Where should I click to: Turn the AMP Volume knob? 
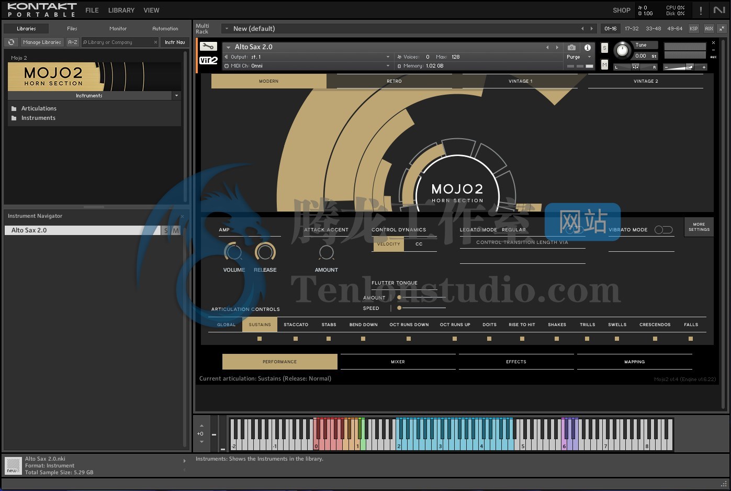233,252
